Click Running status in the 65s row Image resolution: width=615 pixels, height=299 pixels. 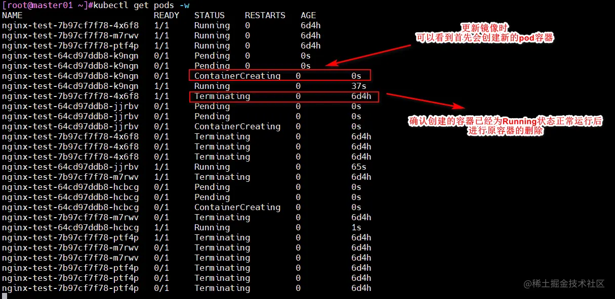pos(212,167)
